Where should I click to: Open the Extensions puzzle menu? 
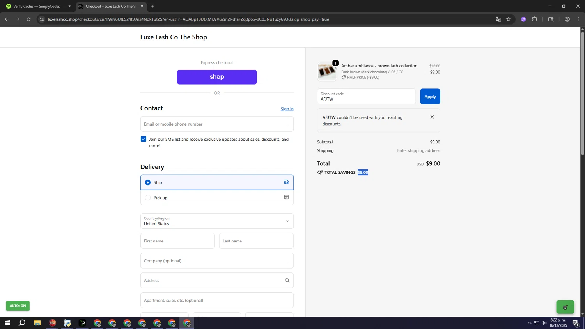click(x=535, y=19)
